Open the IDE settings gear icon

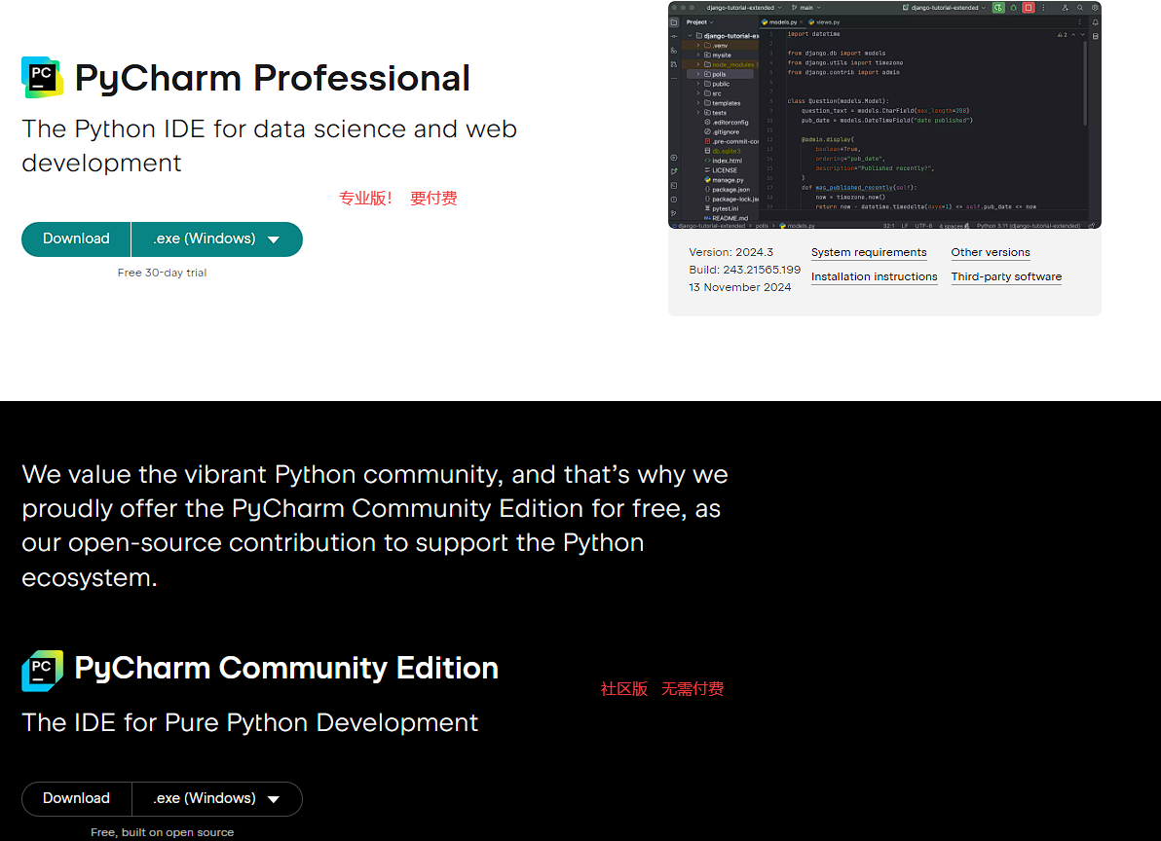1095,8
